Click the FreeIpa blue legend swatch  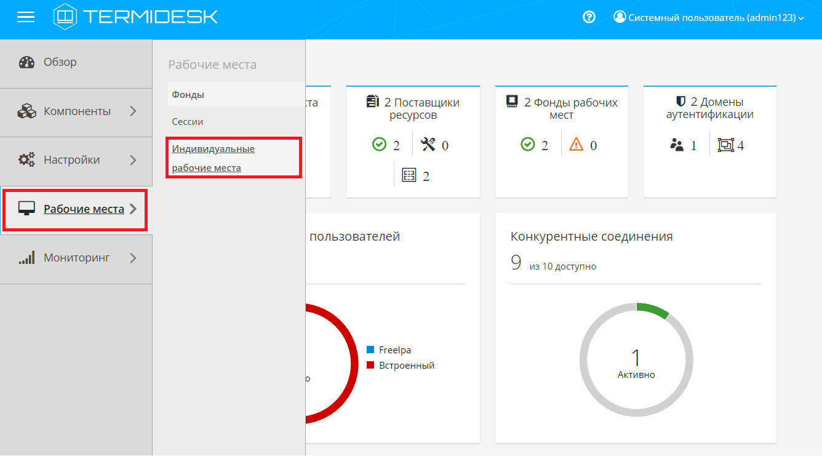(x=370, y=350)
